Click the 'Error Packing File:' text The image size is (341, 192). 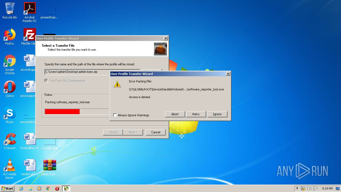[x=140, y=81]
